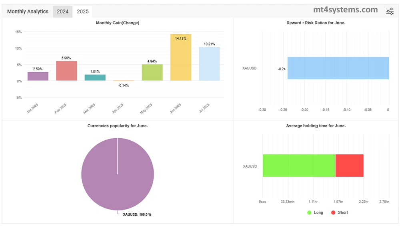Click the Jun 2025 yellow bar

click(181, 57)
